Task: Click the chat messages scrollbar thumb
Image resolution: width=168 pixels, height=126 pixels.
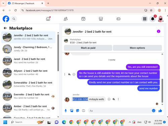Action: coord(162,91)
